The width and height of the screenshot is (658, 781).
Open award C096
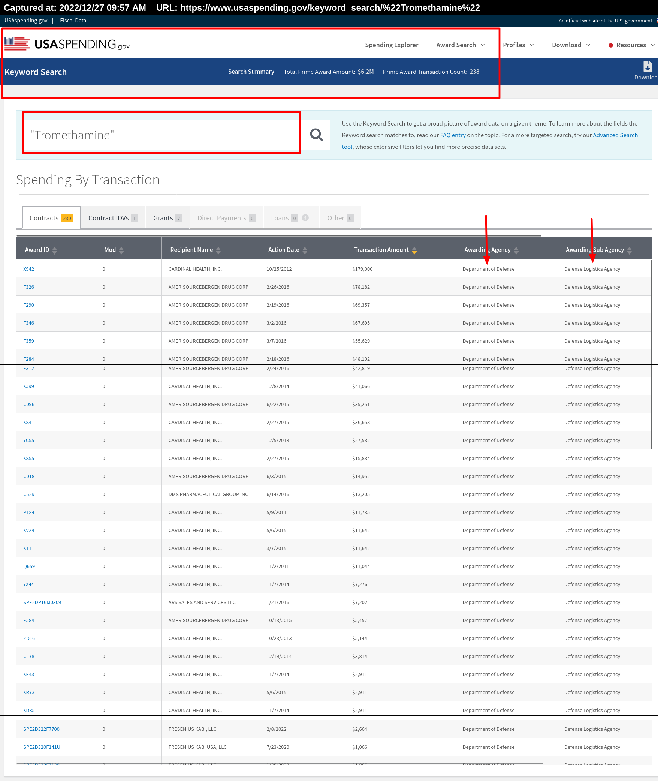pyautogui.click(x=29, y=404)
